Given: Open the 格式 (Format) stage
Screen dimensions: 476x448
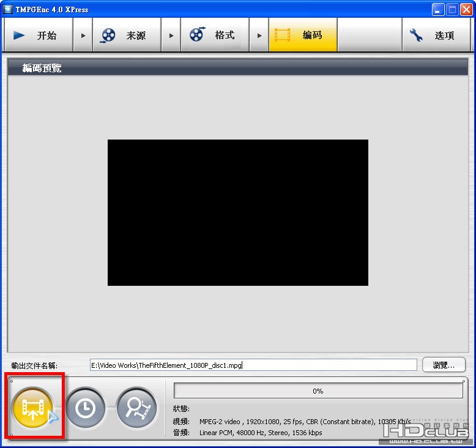Looking at the screenshot, I should (x=215, y=35).
